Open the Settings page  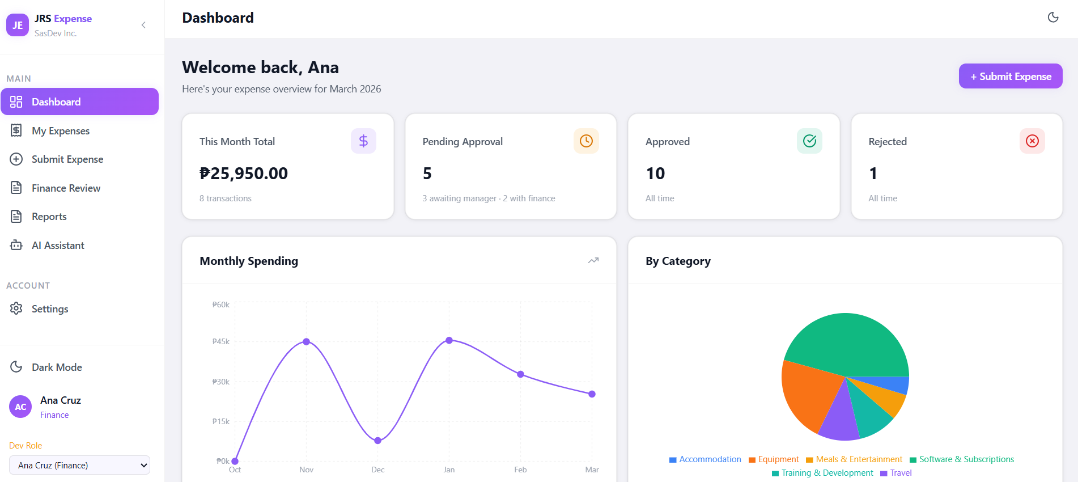click(50, 309)
